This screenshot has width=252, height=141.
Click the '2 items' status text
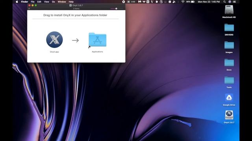pyautogui.click(x=76, y=9)
